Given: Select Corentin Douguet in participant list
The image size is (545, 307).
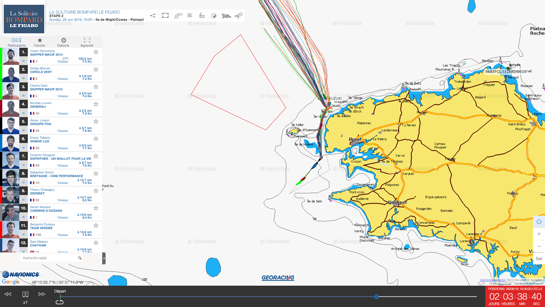Looking at the screenshot, I should [x=51, y=160].
